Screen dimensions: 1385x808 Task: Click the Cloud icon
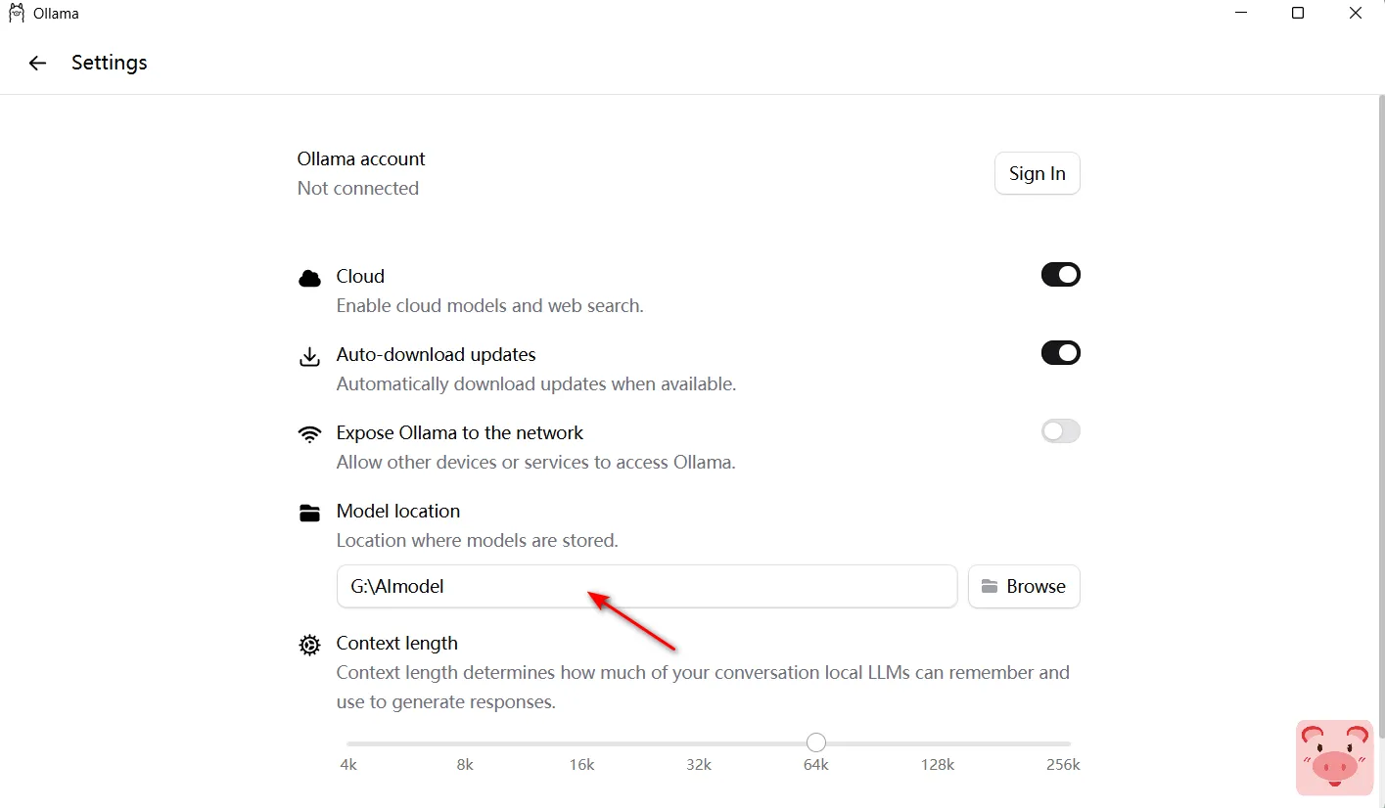click(309, 278)
